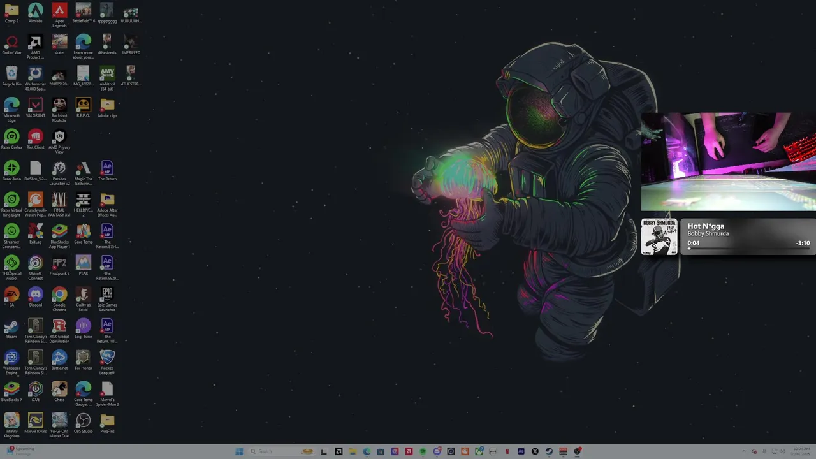This screenshot has height=459, width=816.
Task: Open the Aimlabs desktop shortcut
Action: coord(36,13)
